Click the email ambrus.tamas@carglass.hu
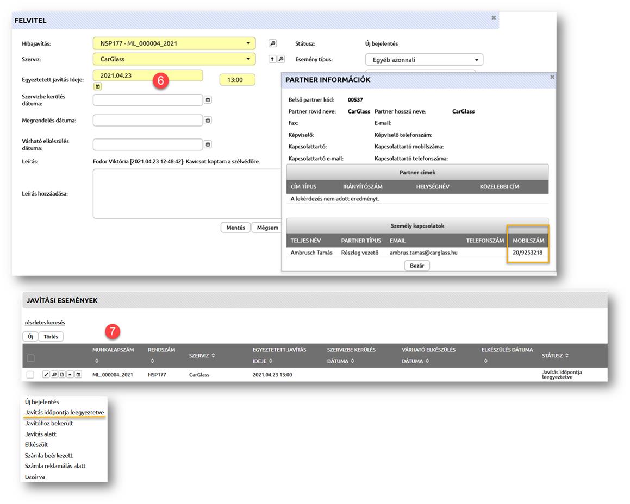 [x=423, y=253]
